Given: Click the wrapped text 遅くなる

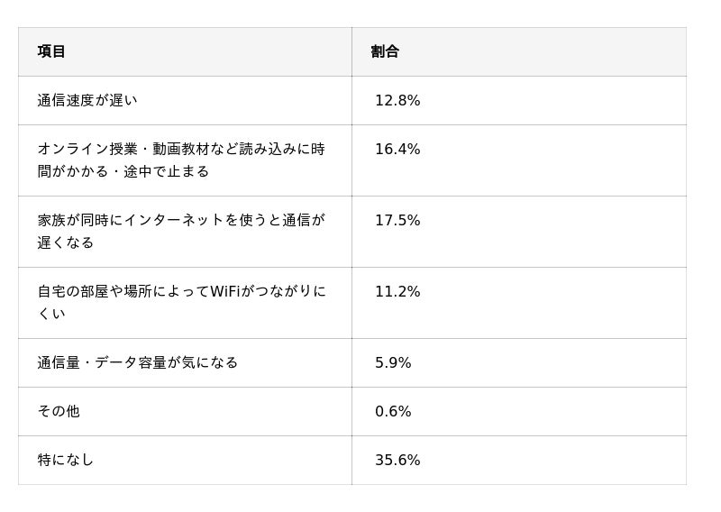Looking at the screenshot, I should coord(65,242).
